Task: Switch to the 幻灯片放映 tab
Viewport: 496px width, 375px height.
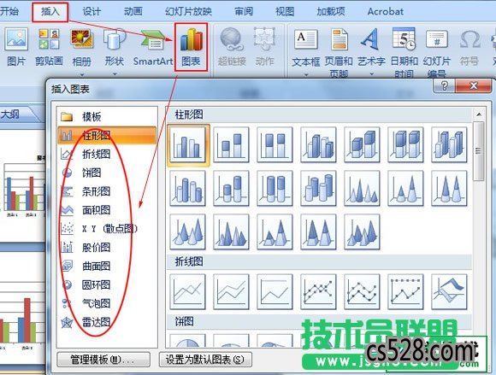Action: click(x=188, y=12)
